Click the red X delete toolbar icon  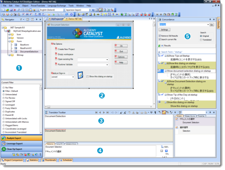click(x=15, y=10)
